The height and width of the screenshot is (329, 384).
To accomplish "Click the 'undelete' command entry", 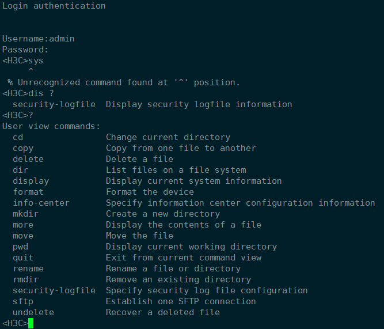I will (x=33, y=312).
